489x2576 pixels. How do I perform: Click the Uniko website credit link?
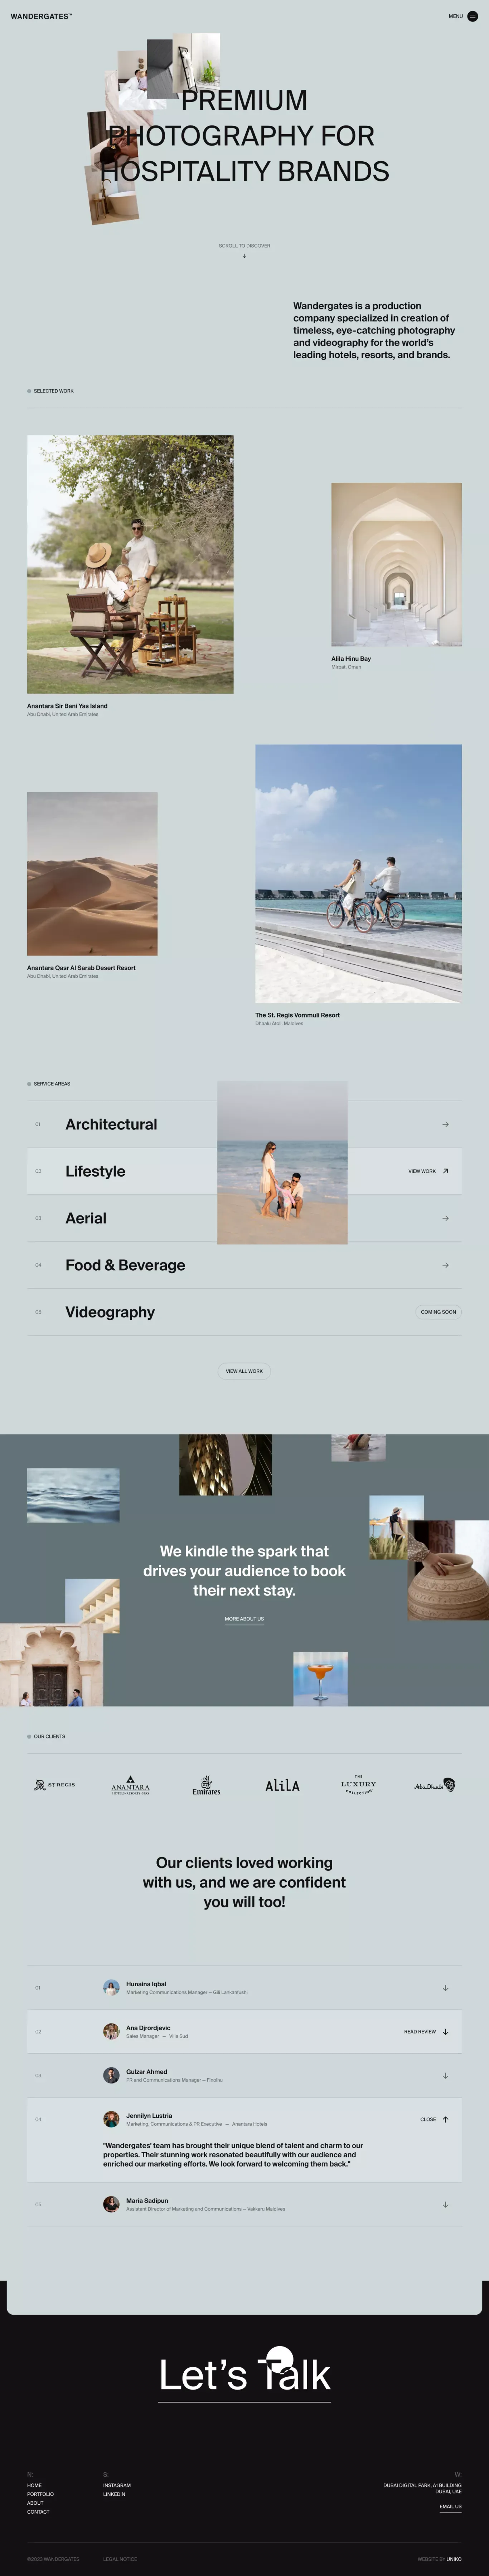[x=454, y=2559]
